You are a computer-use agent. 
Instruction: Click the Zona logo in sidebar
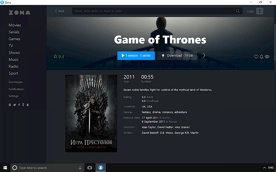coord(19,12)
